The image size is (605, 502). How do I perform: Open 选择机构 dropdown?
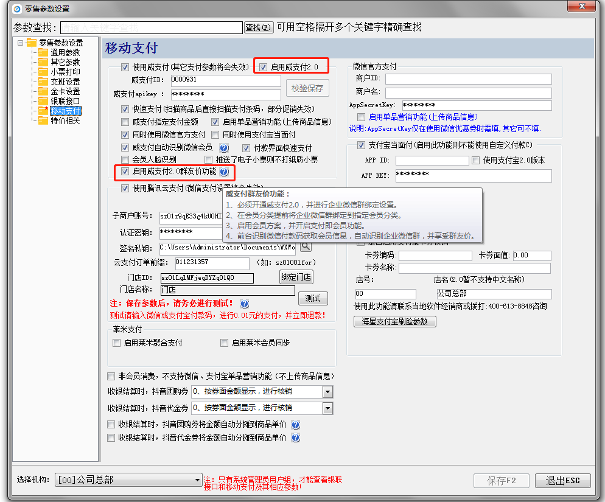[x=128, y=479]
